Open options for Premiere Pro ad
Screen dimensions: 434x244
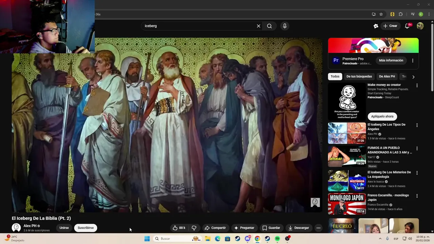click(x=413, y=60)
